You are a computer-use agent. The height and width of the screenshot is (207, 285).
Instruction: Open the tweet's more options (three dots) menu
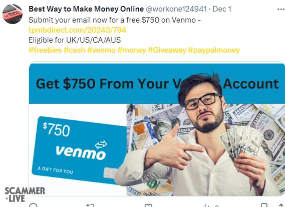[281, 10]
